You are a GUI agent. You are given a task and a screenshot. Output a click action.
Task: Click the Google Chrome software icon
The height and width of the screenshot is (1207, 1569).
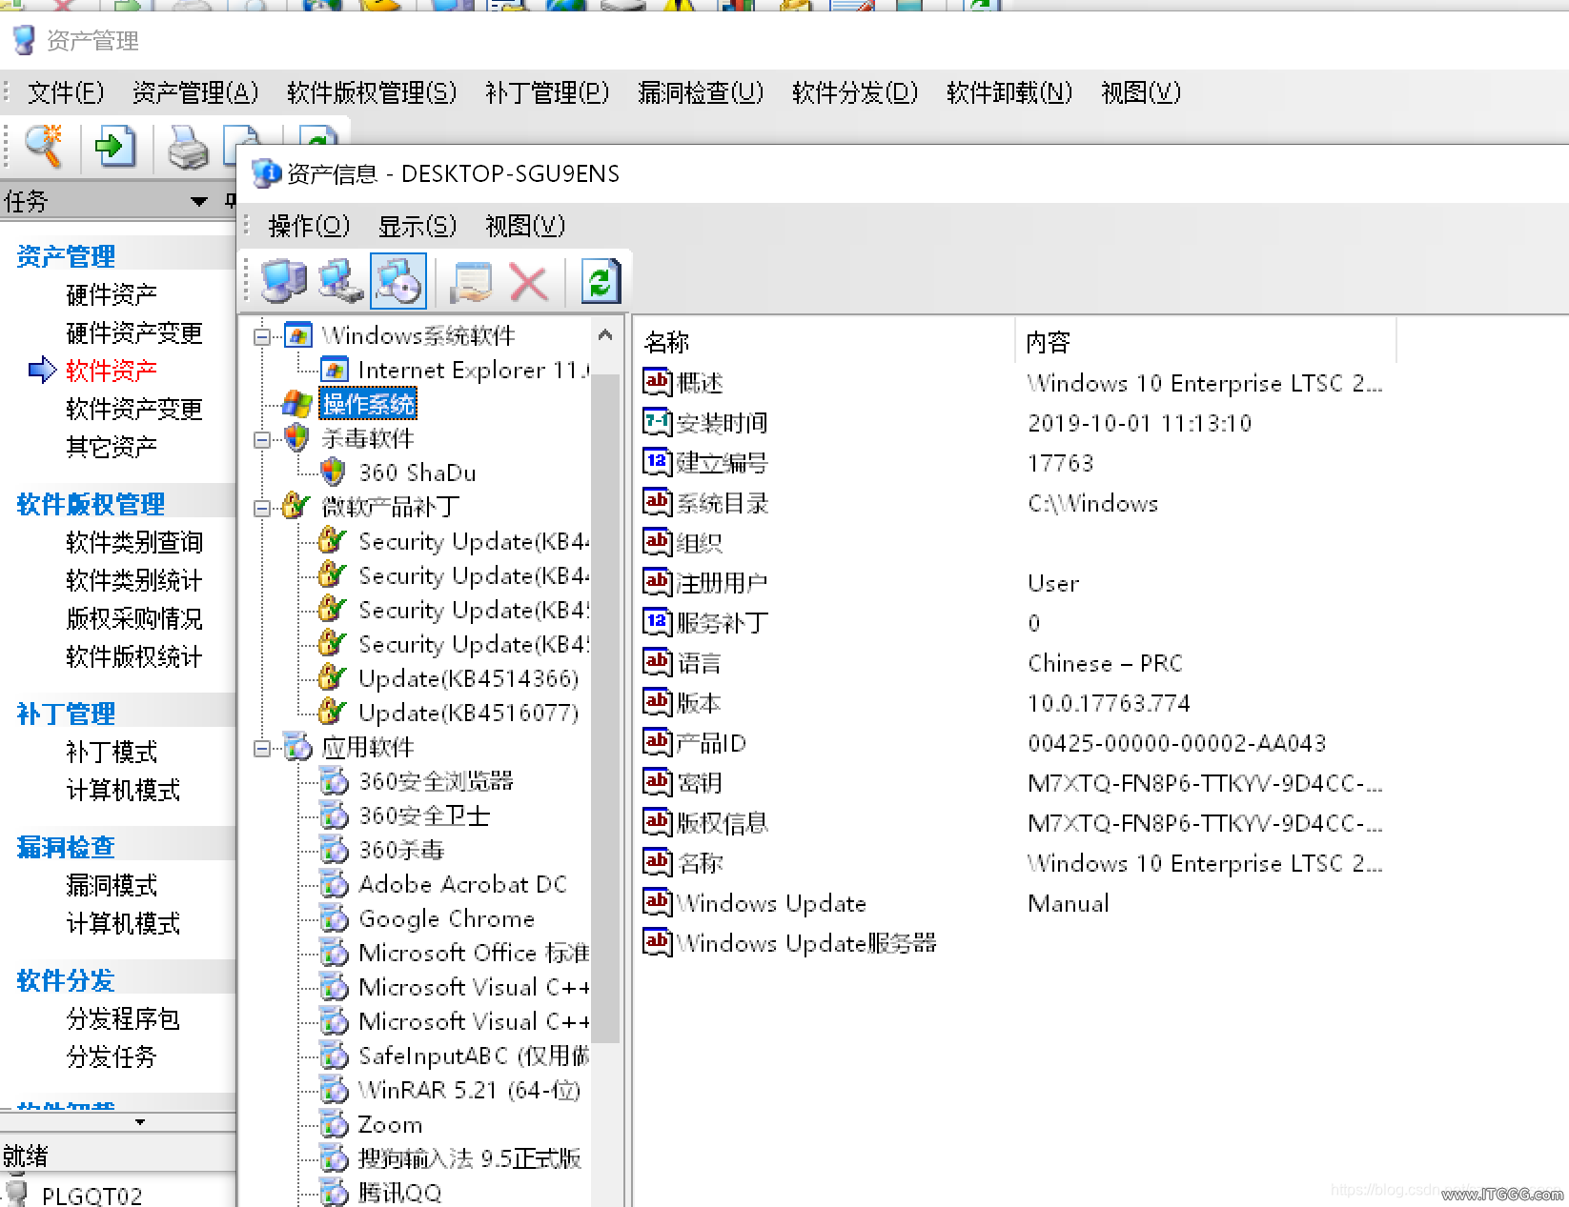point(334,918)
